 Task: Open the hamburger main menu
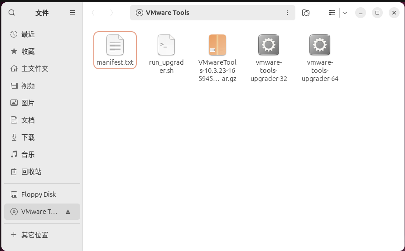pos(72,13)
